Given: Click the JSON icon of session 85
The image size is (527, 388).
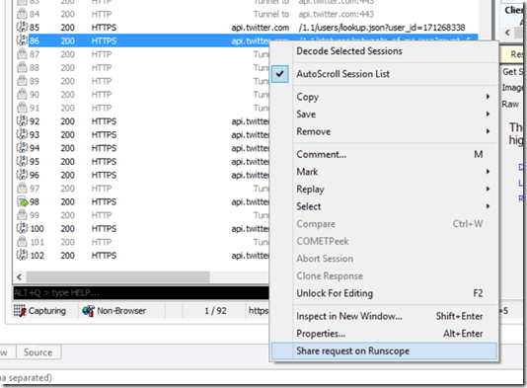Looking at the screenshot, I should click(x=22, y=28).
